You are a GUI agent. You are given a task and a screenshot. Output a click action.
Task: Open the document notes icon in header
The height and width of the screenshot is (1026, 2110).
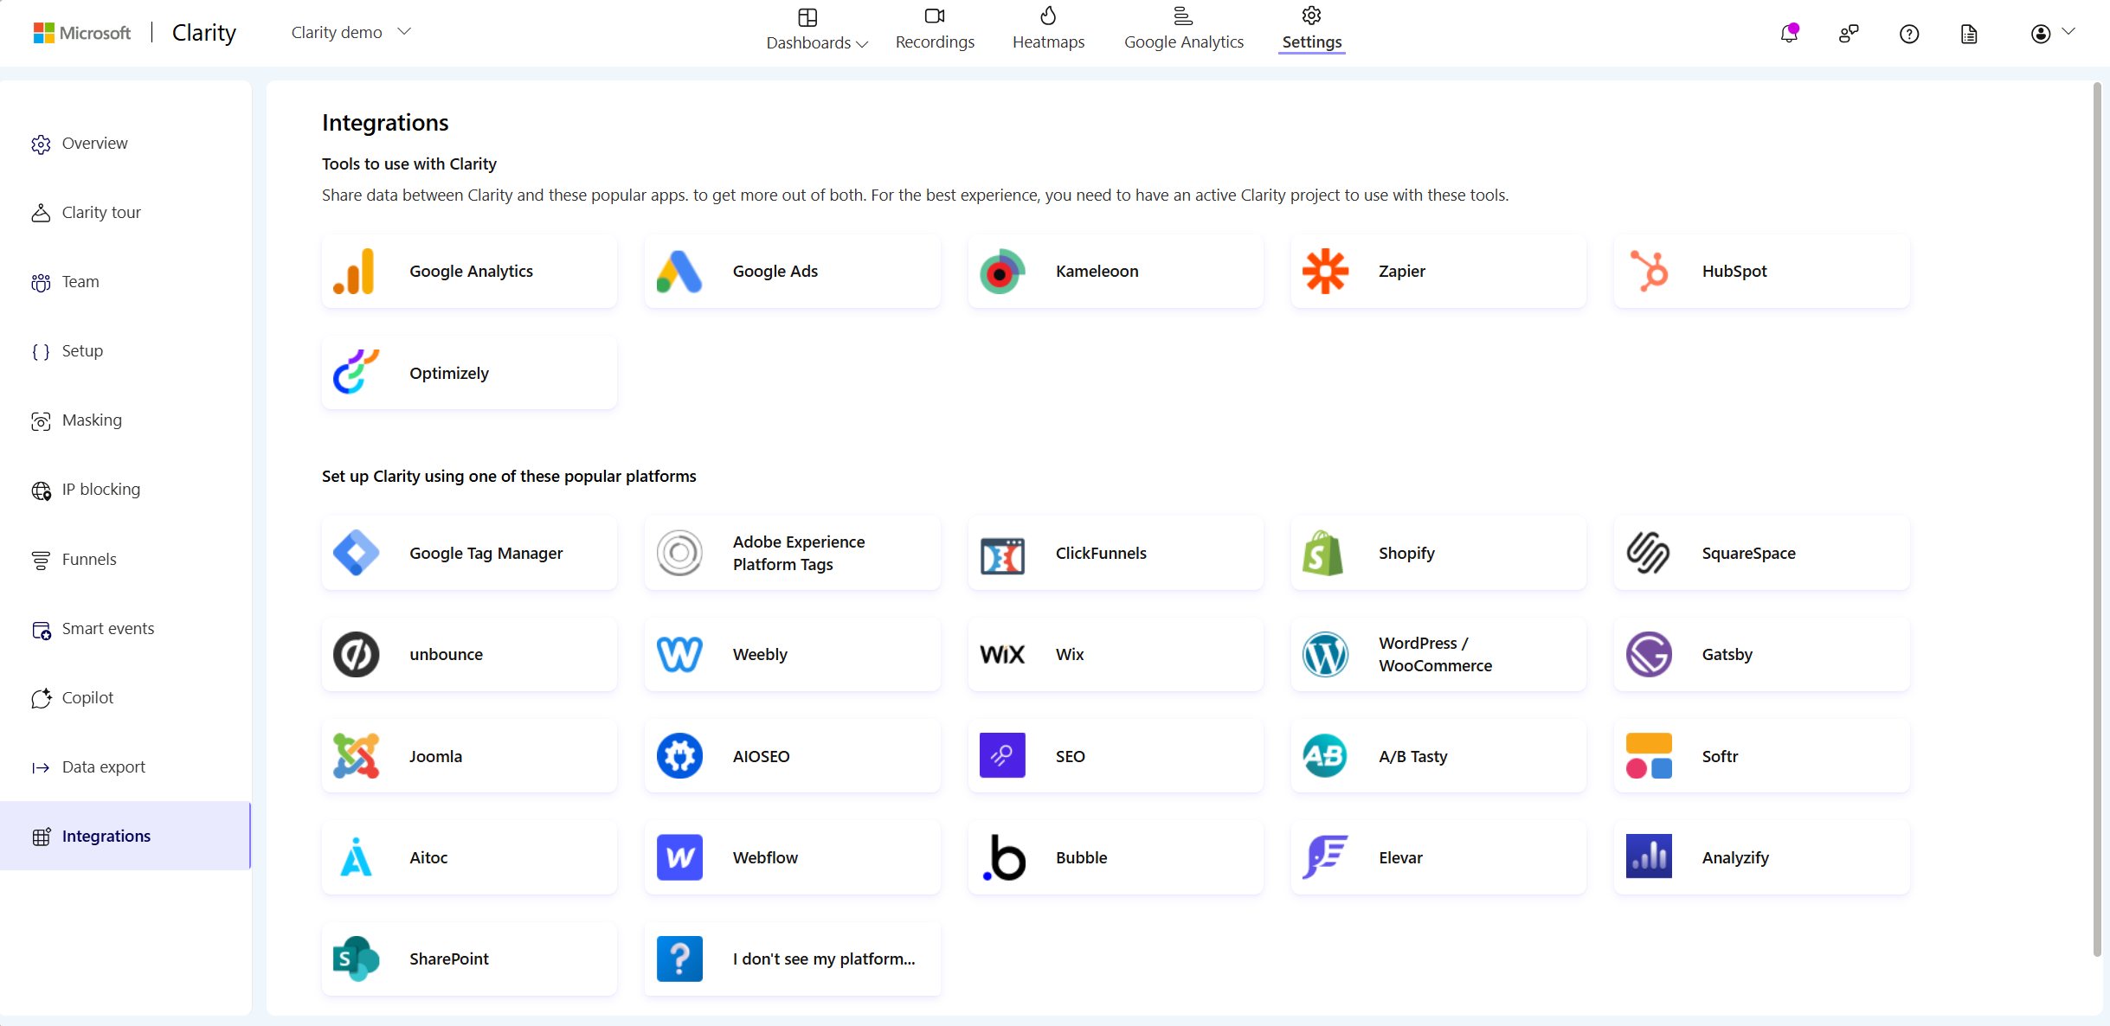1969,34
